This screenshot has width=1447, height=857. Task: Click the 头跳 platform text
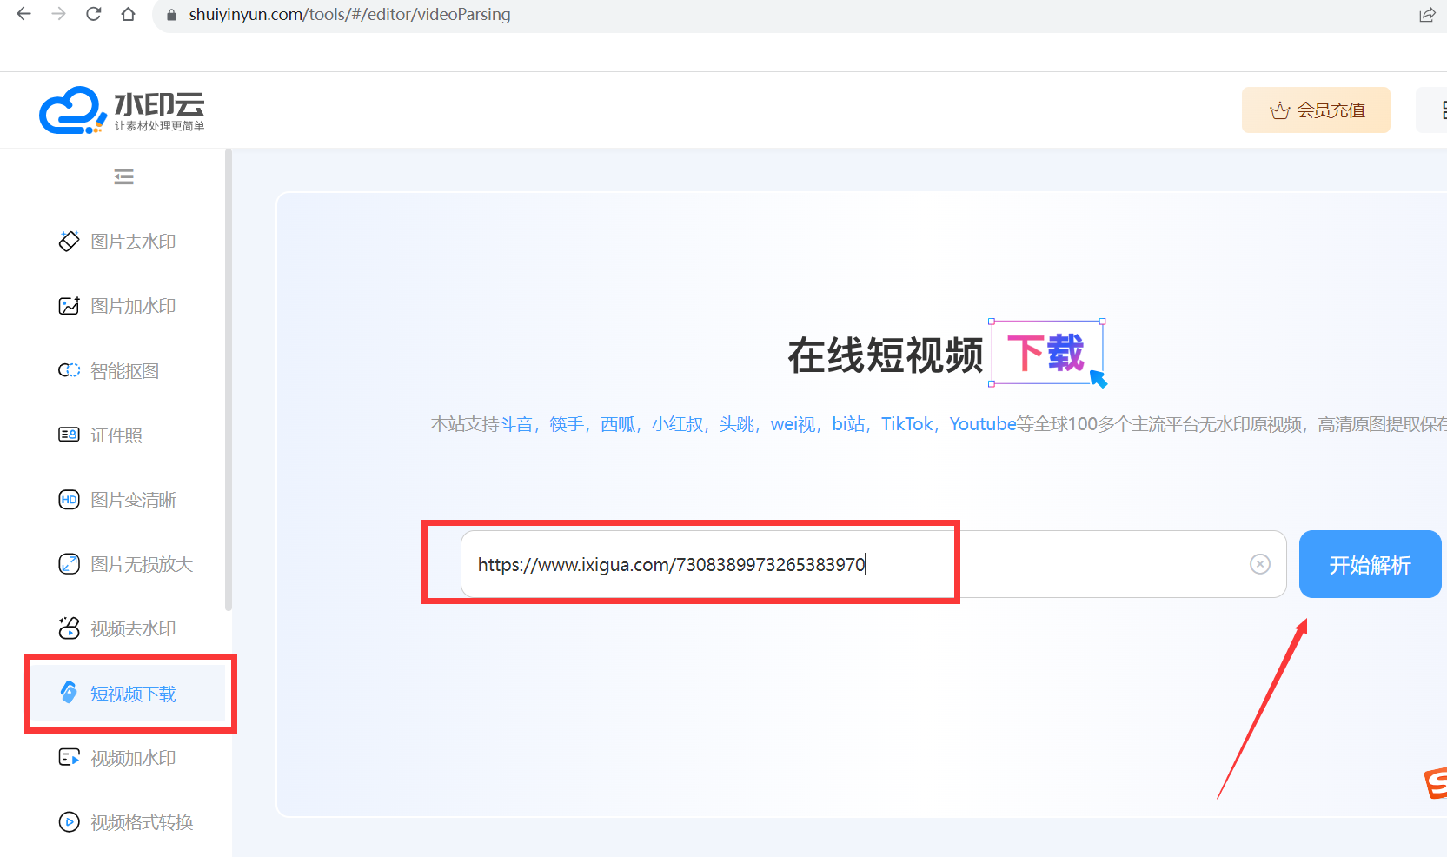(x=736, y=424)
